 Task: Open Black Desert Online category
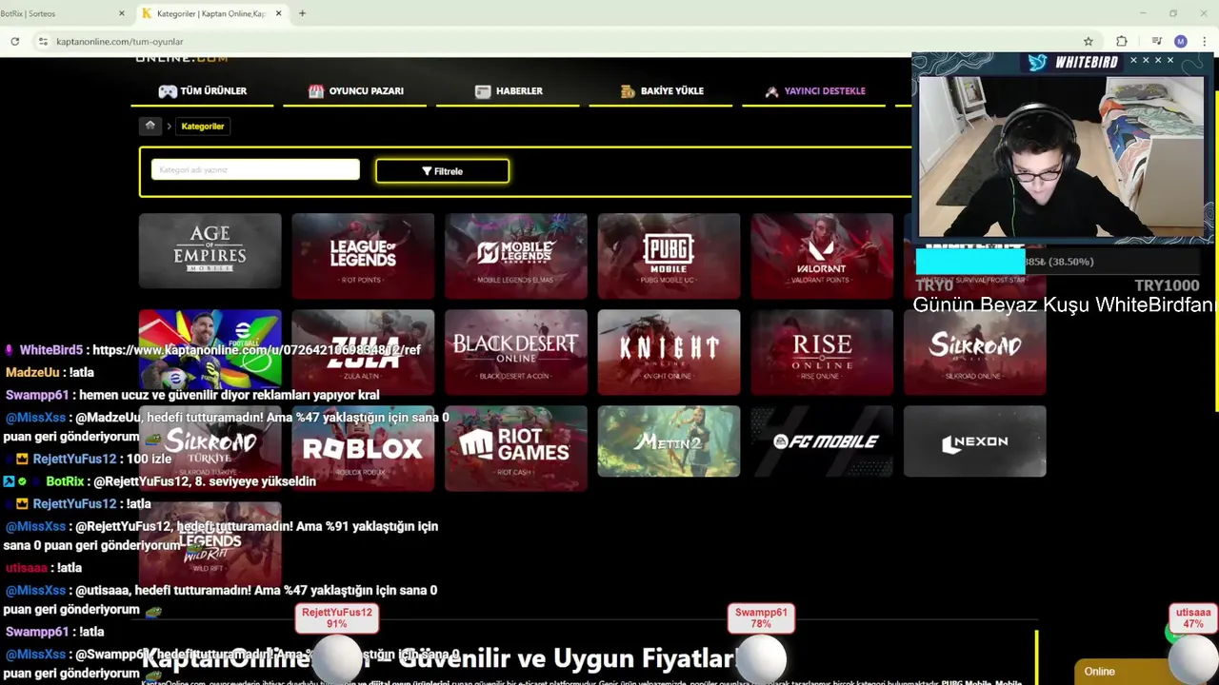click(515, 352)
